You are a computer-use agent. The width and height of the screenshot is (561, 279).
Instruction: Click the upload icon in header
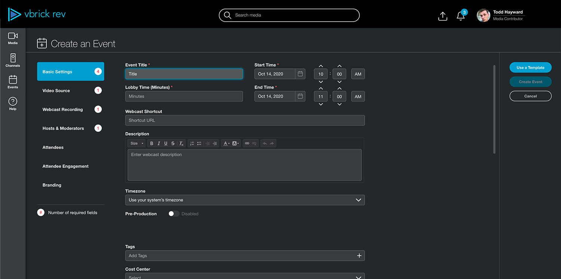point(442,16)
